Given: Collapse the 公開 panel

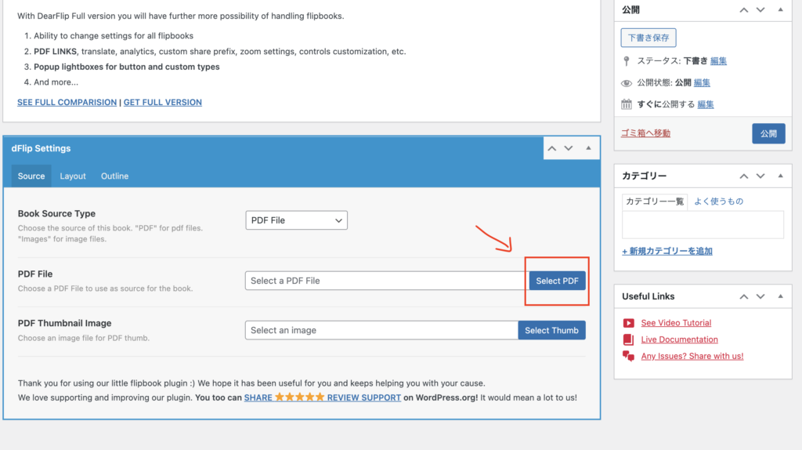Looking at the screenshot, I should [780, 9].
